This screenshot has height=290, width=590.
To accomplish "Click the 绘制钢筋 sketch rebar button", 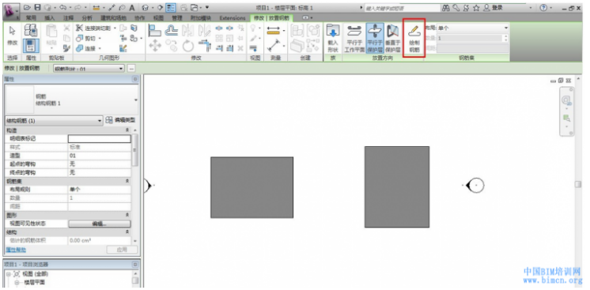I will click(414, 39).
